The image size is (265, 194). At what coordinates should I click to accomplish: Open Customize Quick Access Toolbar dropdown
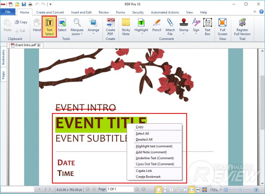tap(50, 4)
